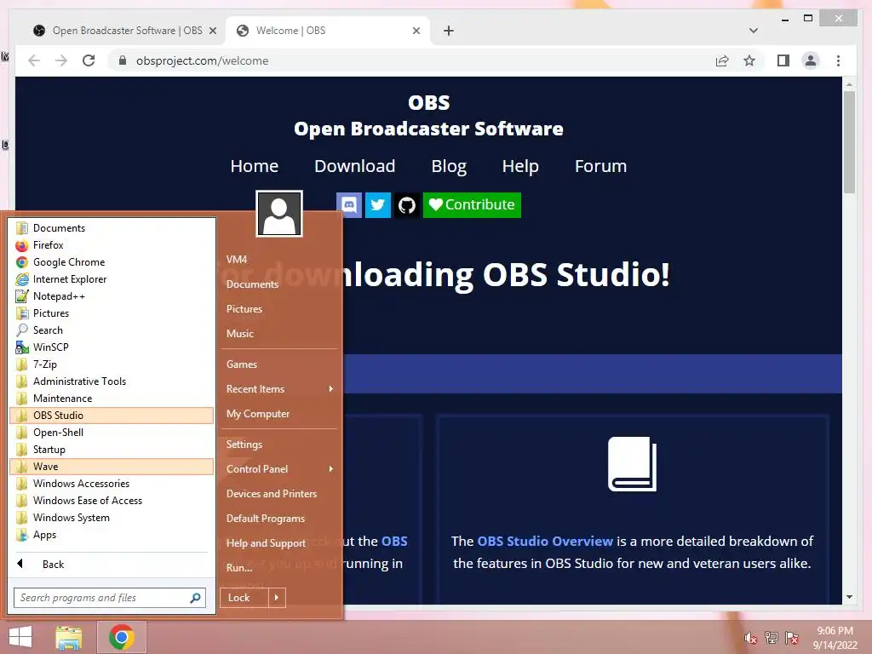
Task: Click Run... in the Start menu
Action: pos(279,568)
